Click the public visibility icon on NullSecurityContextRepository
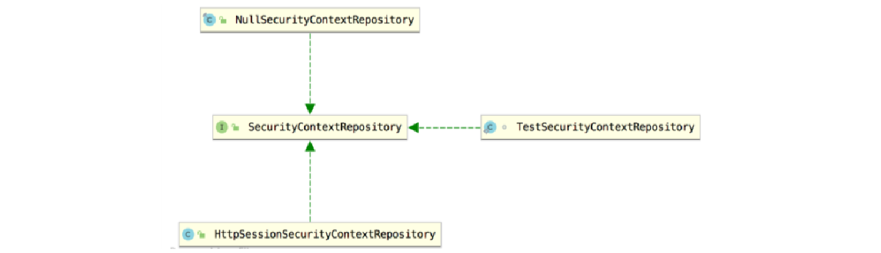This screenshot has width=881, height=253. (223, 21)
